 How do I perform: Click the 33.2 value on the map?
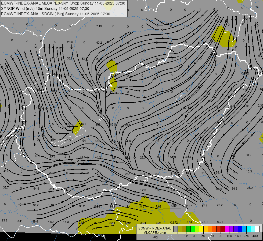click(x=248, y=155)
